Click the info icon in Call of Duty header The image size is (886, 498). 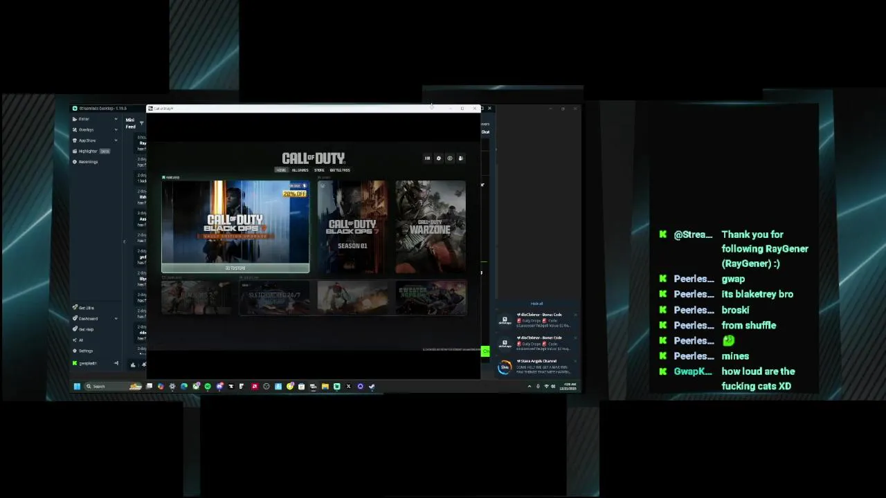pos(449,158)
